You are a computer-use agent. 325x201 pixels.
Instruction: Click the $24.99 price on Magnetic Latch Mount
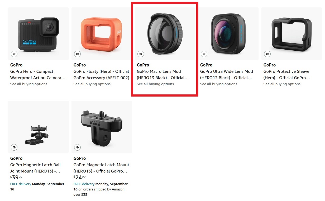[79, 177]
